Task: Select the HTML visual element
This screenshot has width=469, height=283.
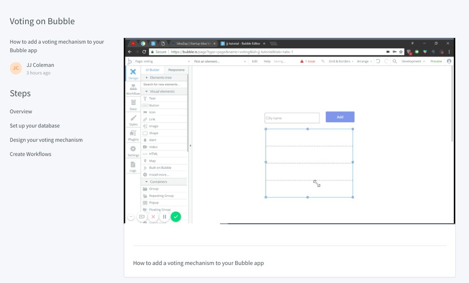Action: (x=164, y=153)
